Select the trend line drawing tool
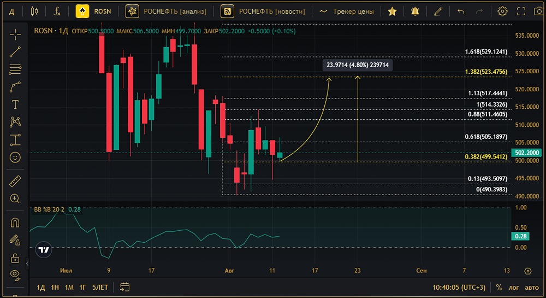 pos(15,52)
